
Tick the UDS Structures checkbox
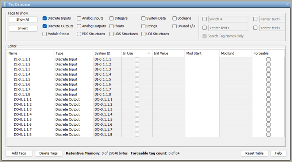tap(112, 34)
